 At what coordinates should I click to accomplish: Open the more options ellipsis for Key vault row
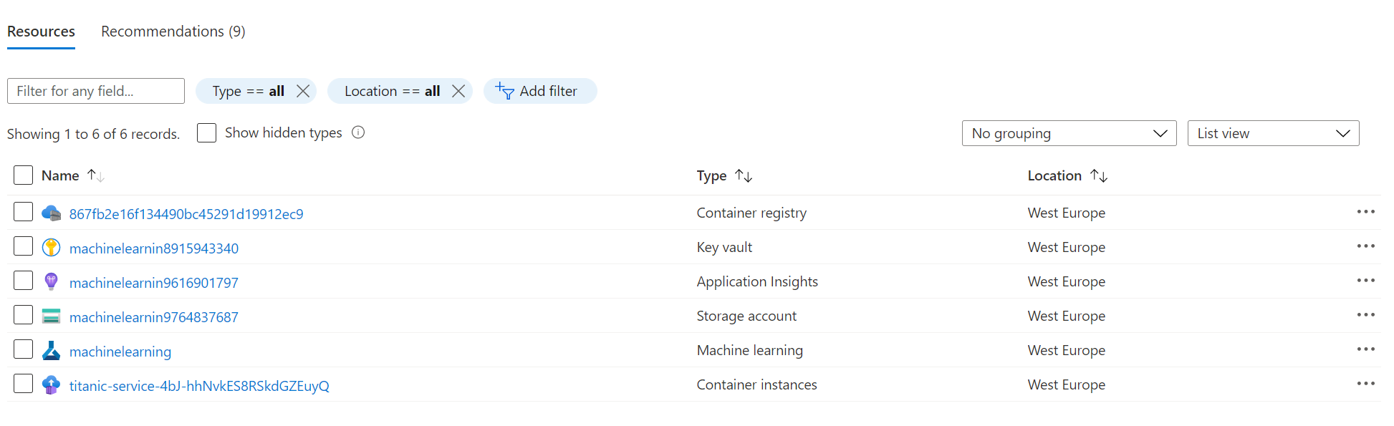pyautogui.click(x=1365, y=246)
